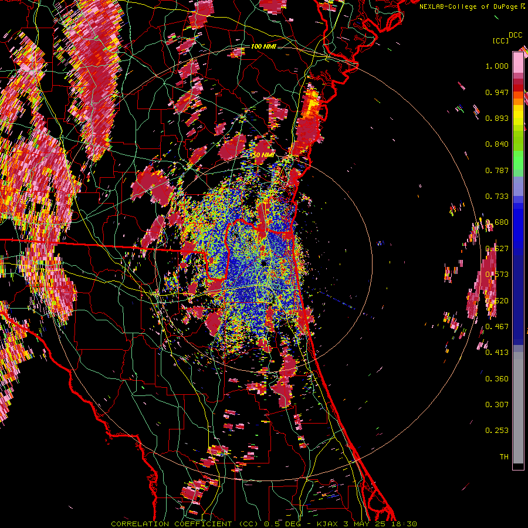Image resolution: width=528 pixels, height=528 pixels.
Task: Click the 0.573 scale value
Action: 497,275
